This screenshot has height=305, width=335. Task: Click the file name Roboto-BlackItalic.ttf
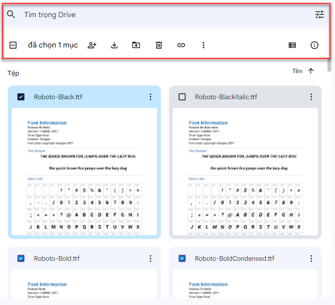tap(226, 97)
